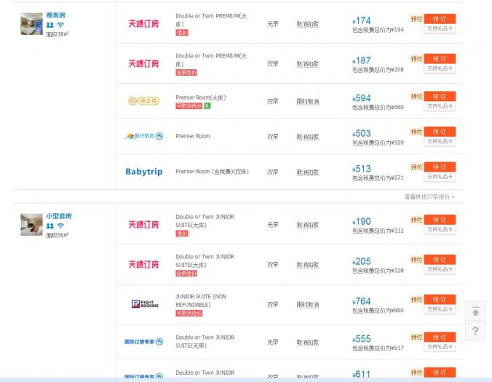
Task: Click the 天嬌订房 logo in the ¥187 row
Action: 143,64
